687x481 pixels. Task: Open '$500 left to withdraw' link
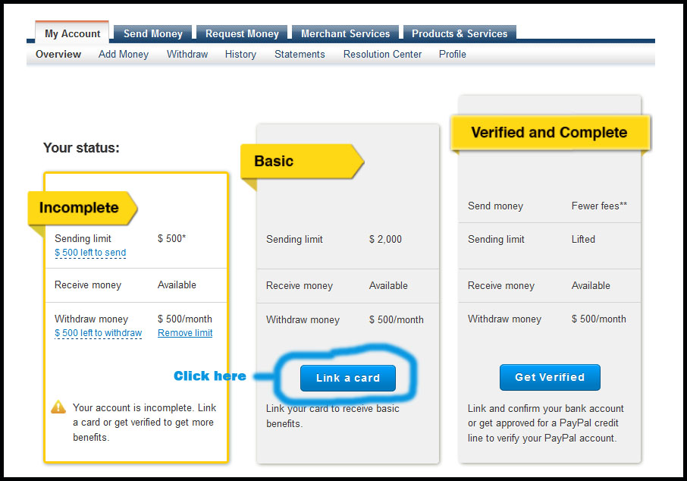click(98, 333)
